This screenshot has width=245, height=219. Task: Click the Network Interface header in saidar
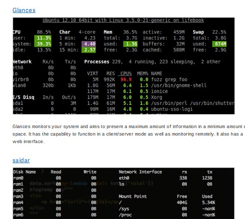tap(140, 172)
